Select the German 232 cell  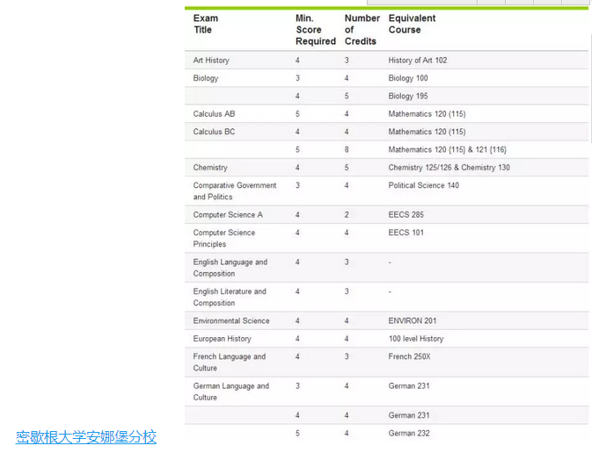click(x=409, y=434)
